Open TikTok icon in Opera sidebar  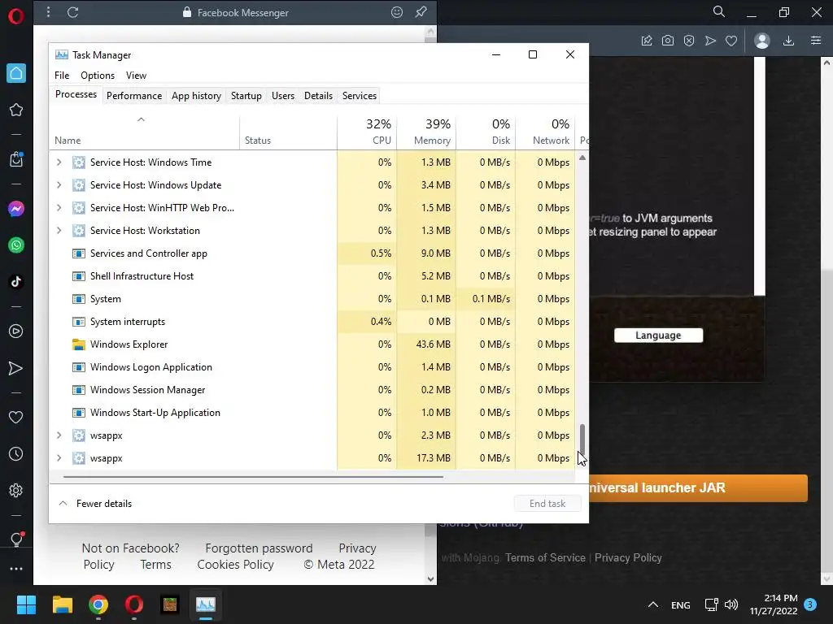[16, 282]
